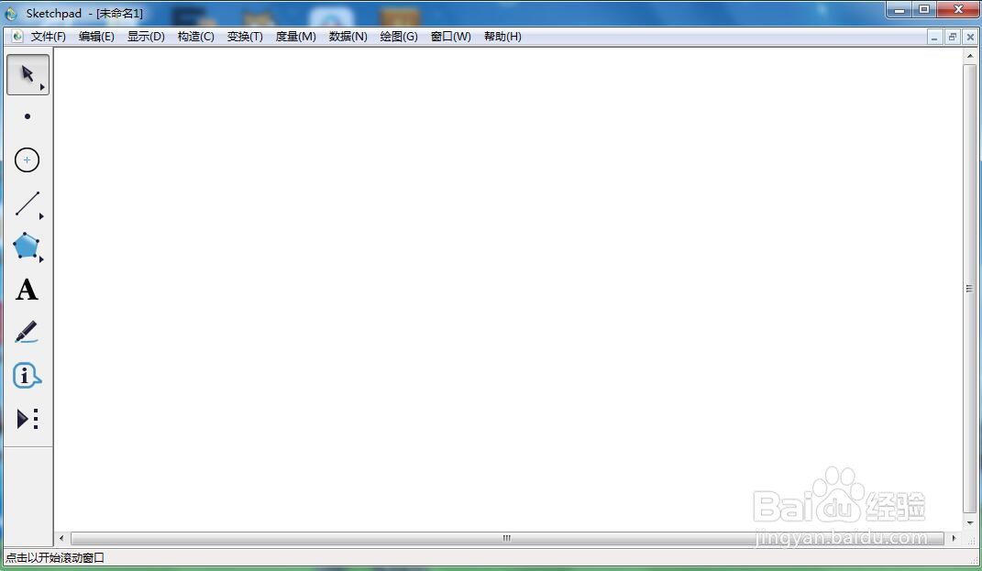Click the status bar text 点击以开始滚动窗口
The height and width of the screenshot is (571, 982).
55,558
